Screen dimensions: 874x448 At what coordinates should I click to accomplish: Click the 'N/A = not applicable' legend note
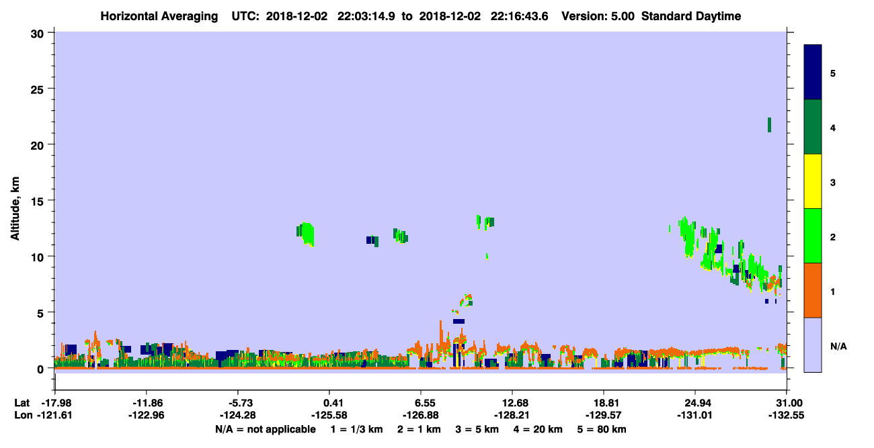(265, 429)
